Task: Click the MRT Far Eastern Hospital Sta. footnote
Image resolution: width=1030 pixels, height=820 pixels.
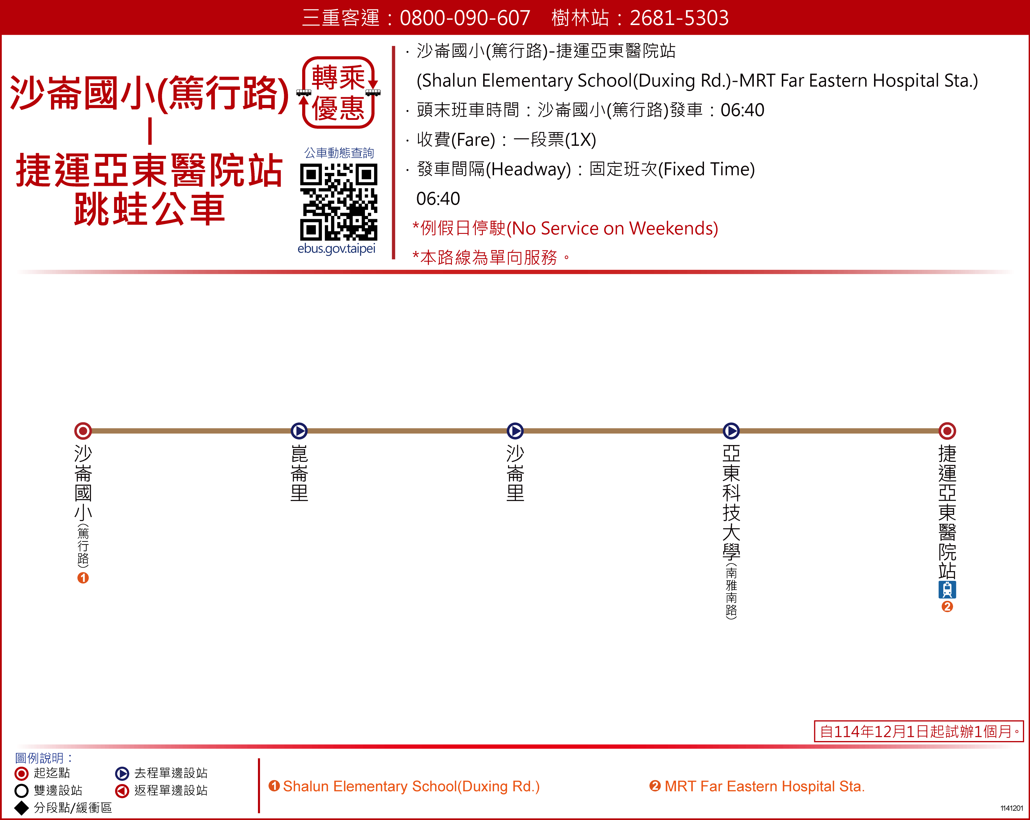Action: click(764, 786)
